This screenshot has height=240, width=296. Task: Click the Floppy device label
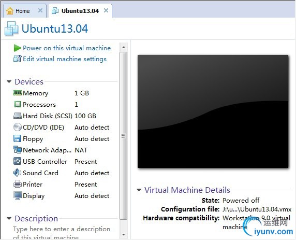point(33,139)
